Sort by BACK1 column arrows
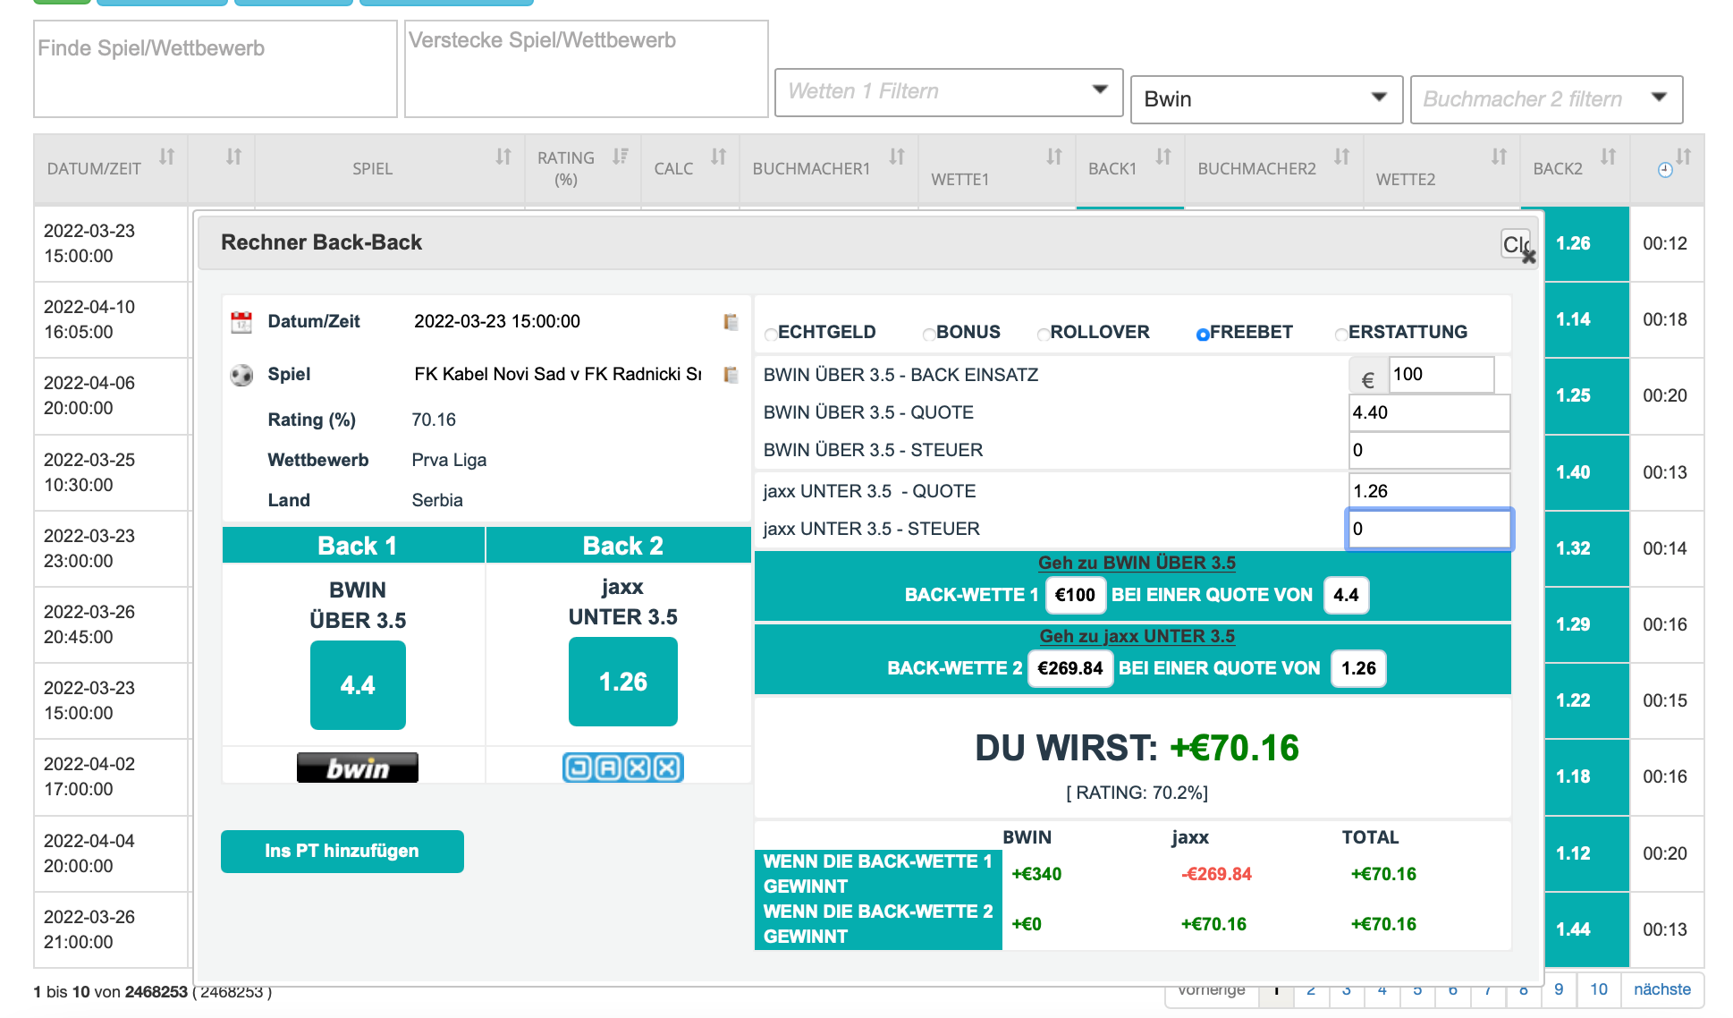The height and width of the screenshot is (1018, 1733). pos(1163,157)
